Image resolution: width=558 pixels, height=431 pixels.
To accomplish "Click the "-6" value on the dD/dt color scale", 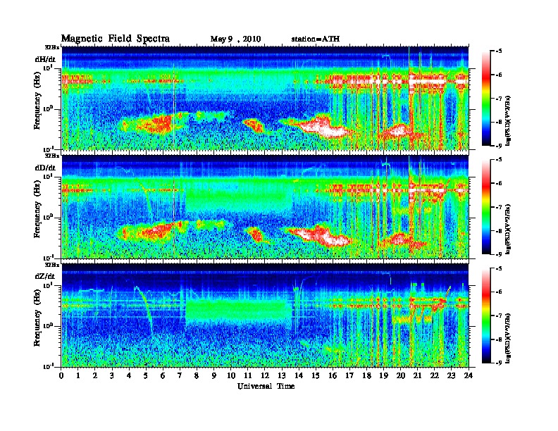I will (499, 184).
